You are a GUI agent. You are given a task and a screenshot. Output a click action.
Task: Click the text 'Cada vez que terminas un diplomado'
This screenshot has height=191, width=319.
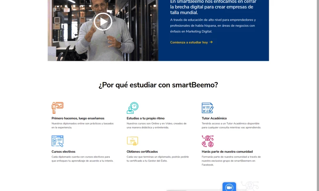pos(158,159)
